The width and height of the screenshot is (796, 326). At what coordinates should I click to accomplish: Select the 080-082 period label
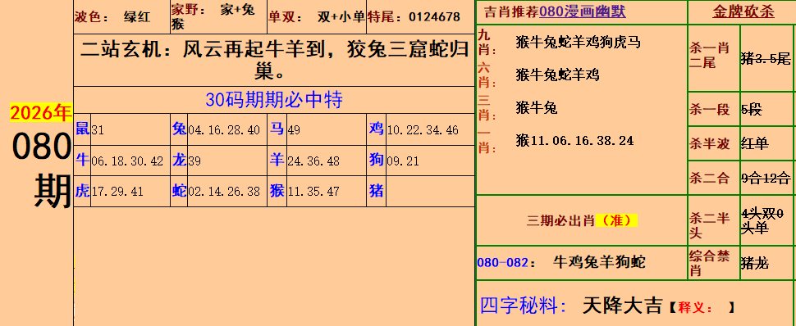[506, 263]
